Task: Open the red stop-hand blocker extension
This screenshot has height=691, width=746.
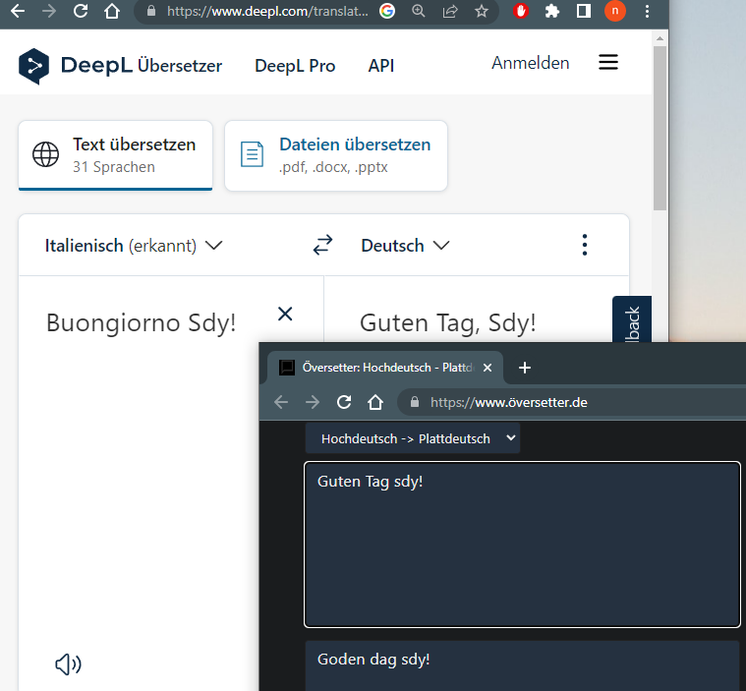Action: 521,11
